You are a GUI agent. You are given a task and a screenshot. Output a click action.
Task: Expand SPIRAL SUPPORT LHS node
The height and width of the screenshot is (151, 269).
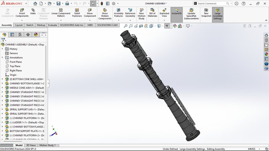(x=2, y=109)
